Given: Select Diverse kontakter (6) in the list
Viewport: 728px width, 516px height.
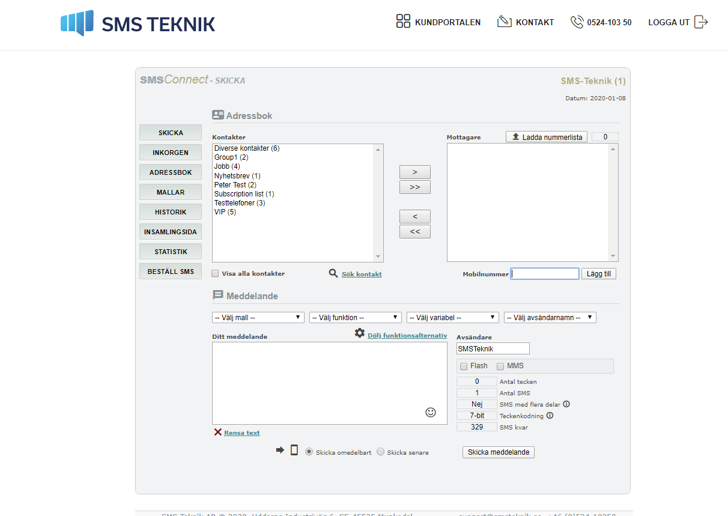Looking at the screenshot, I should coord(247,148).
